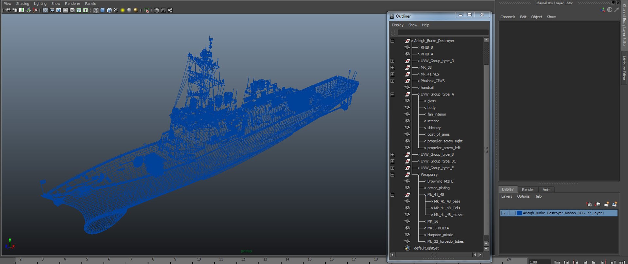Open the Image Plane icon in the toolbar

click(28, 10)
